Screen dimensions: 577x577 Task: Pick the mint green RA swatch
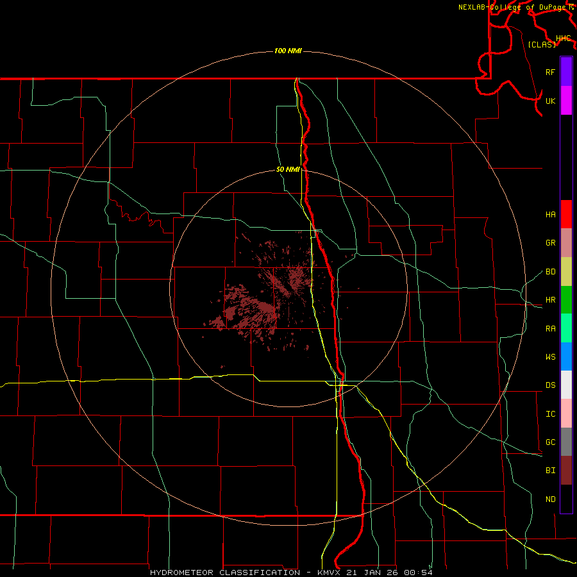coord(566,328)
